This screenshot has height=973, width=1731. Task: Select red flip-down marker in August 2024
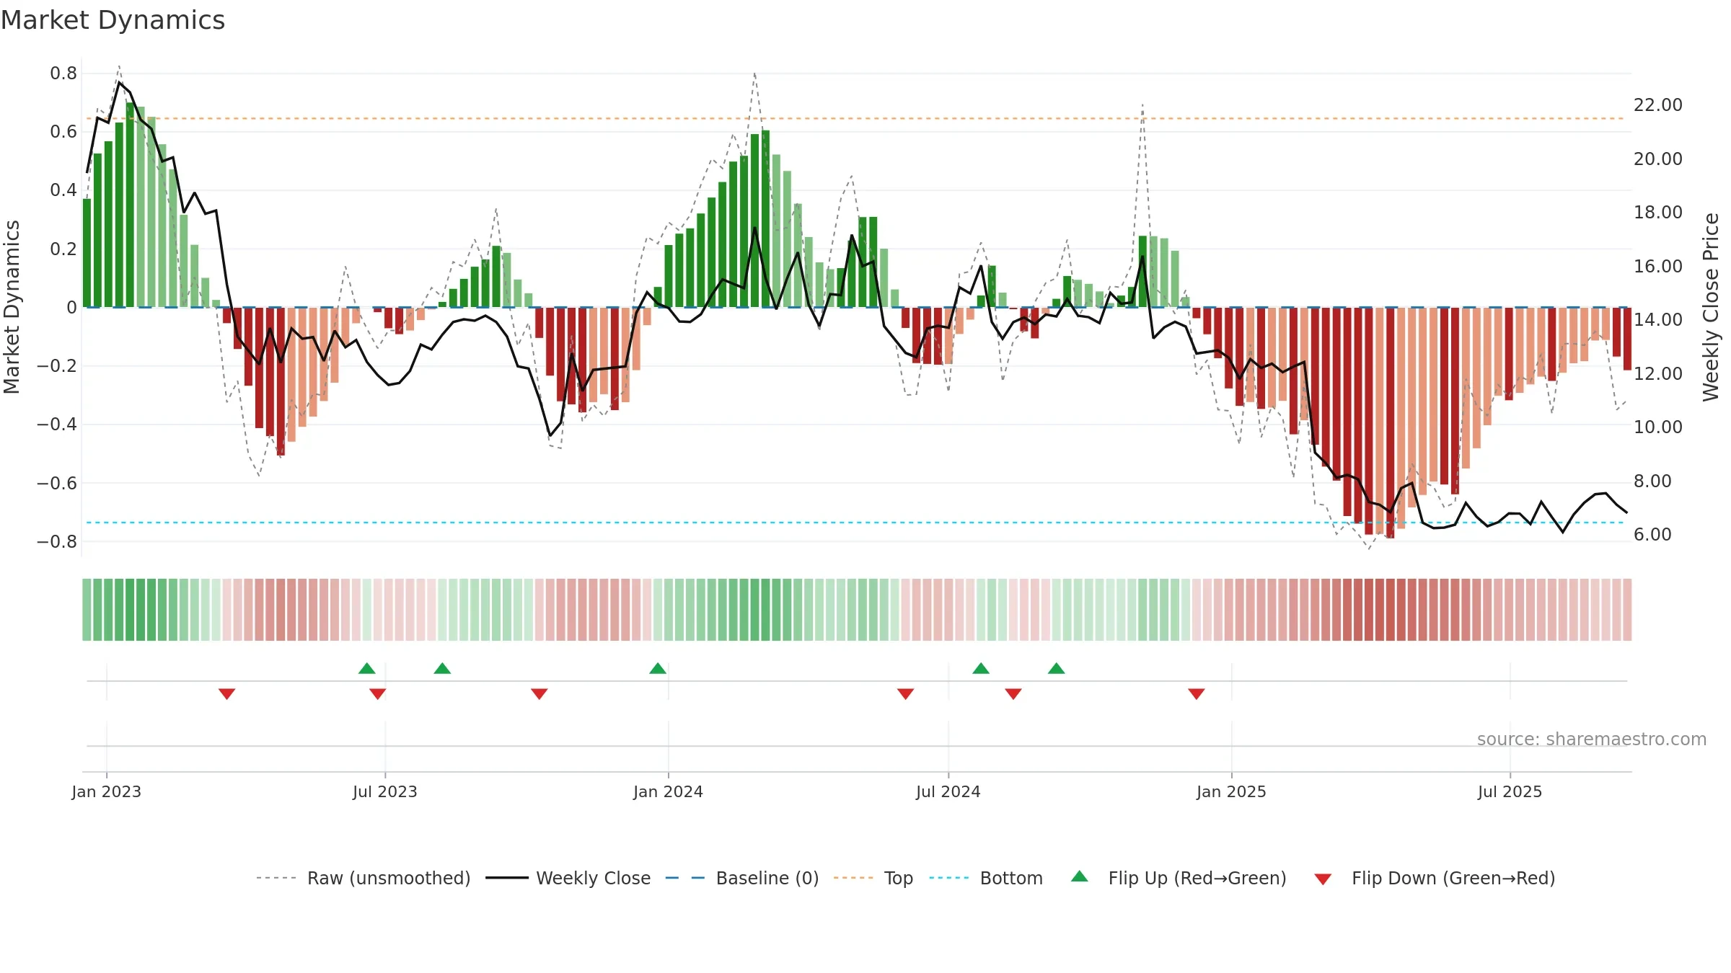pos(1013,694)
